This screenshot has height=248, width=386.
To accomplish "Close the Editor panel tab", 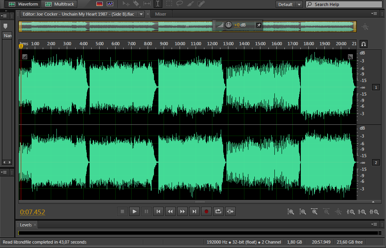I will click(x=148, y=14).
